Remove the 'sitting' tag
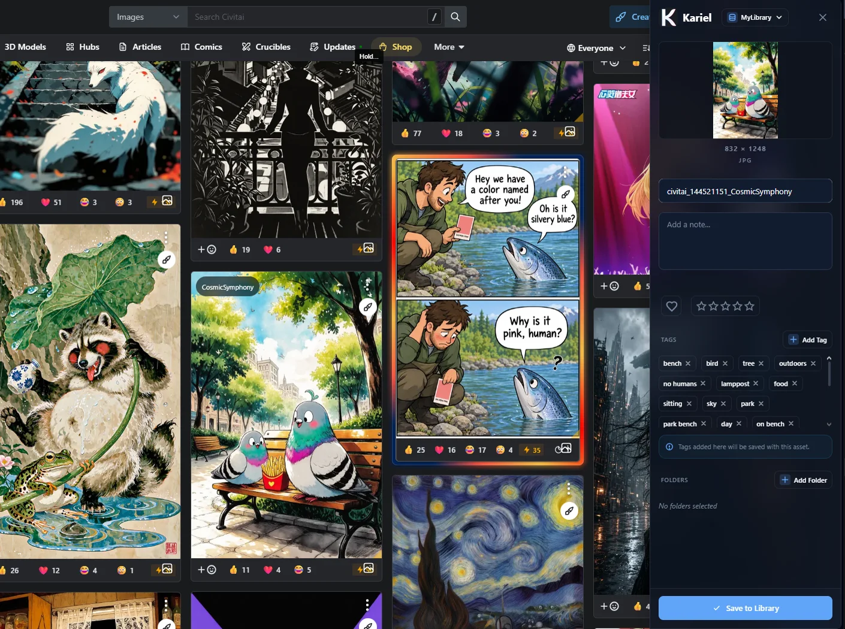Viewport: 845px width, 629px height. click(x=689, y=404)
